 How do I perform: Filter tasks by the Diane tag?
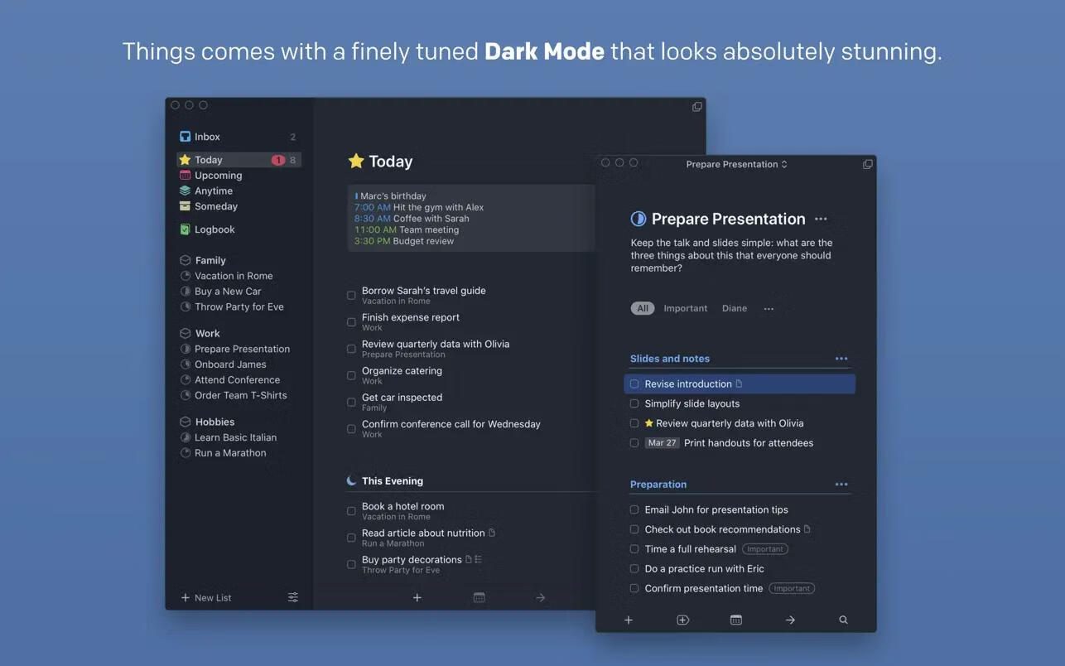pyautogui.click(x=734, y=308)
